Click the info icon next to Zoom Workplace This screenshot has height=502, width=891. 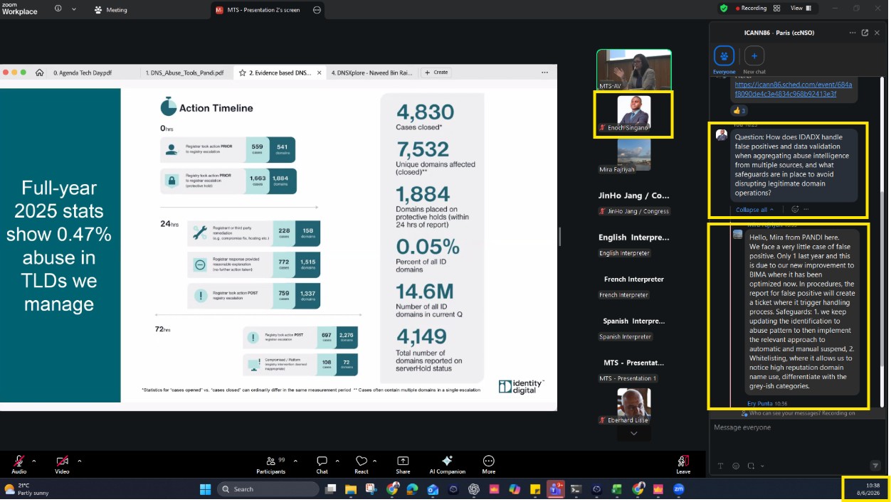[58, 9]
